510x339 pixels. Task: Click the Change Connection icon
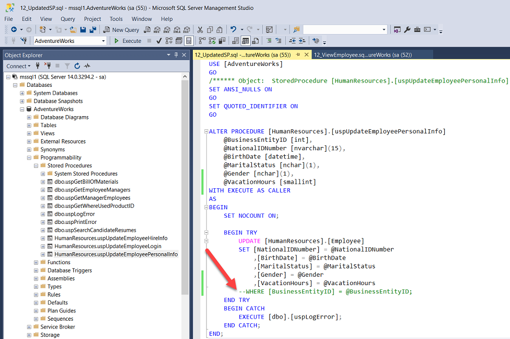pyautogui.click(x=24, y=41)
